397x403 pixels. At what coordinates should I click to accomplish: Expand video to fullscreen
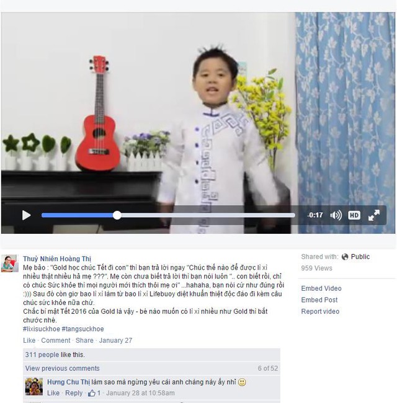point(374,215)
